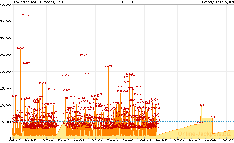The width and height of the screenshot is (234, 143).
Task: Click the 16281 value label
Action: (x=43, y=83)
